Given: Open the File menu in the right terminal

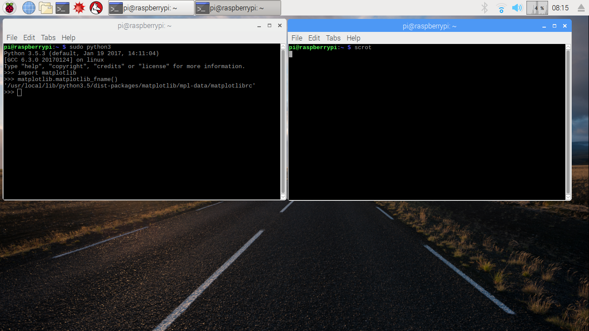Looking at the screenshot, I should 297,38.
